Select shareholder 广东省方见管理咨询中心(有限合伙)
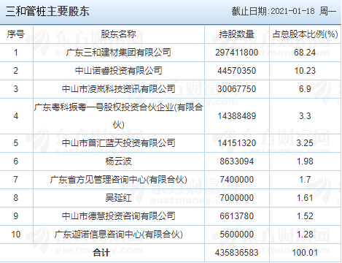 click(x=119, y=180)
